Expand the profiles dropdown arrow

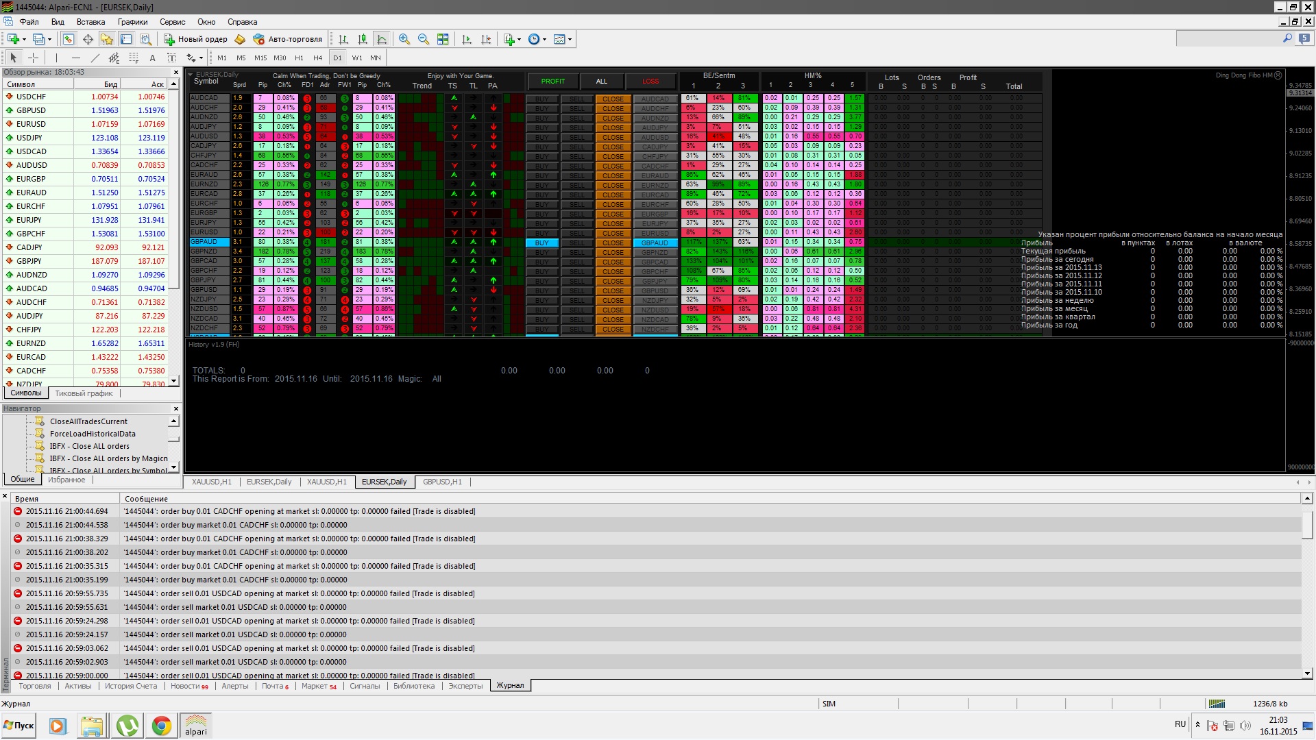pyautogui.click(x=49, y=39)
